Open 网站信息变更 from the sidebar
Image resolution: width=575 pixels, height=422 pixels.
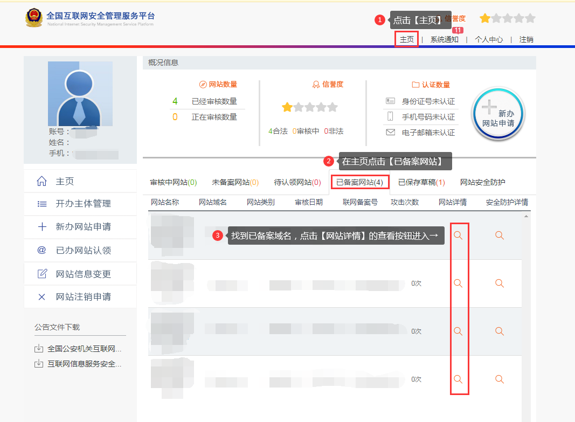pyautogui.click(x=83, y=274)
